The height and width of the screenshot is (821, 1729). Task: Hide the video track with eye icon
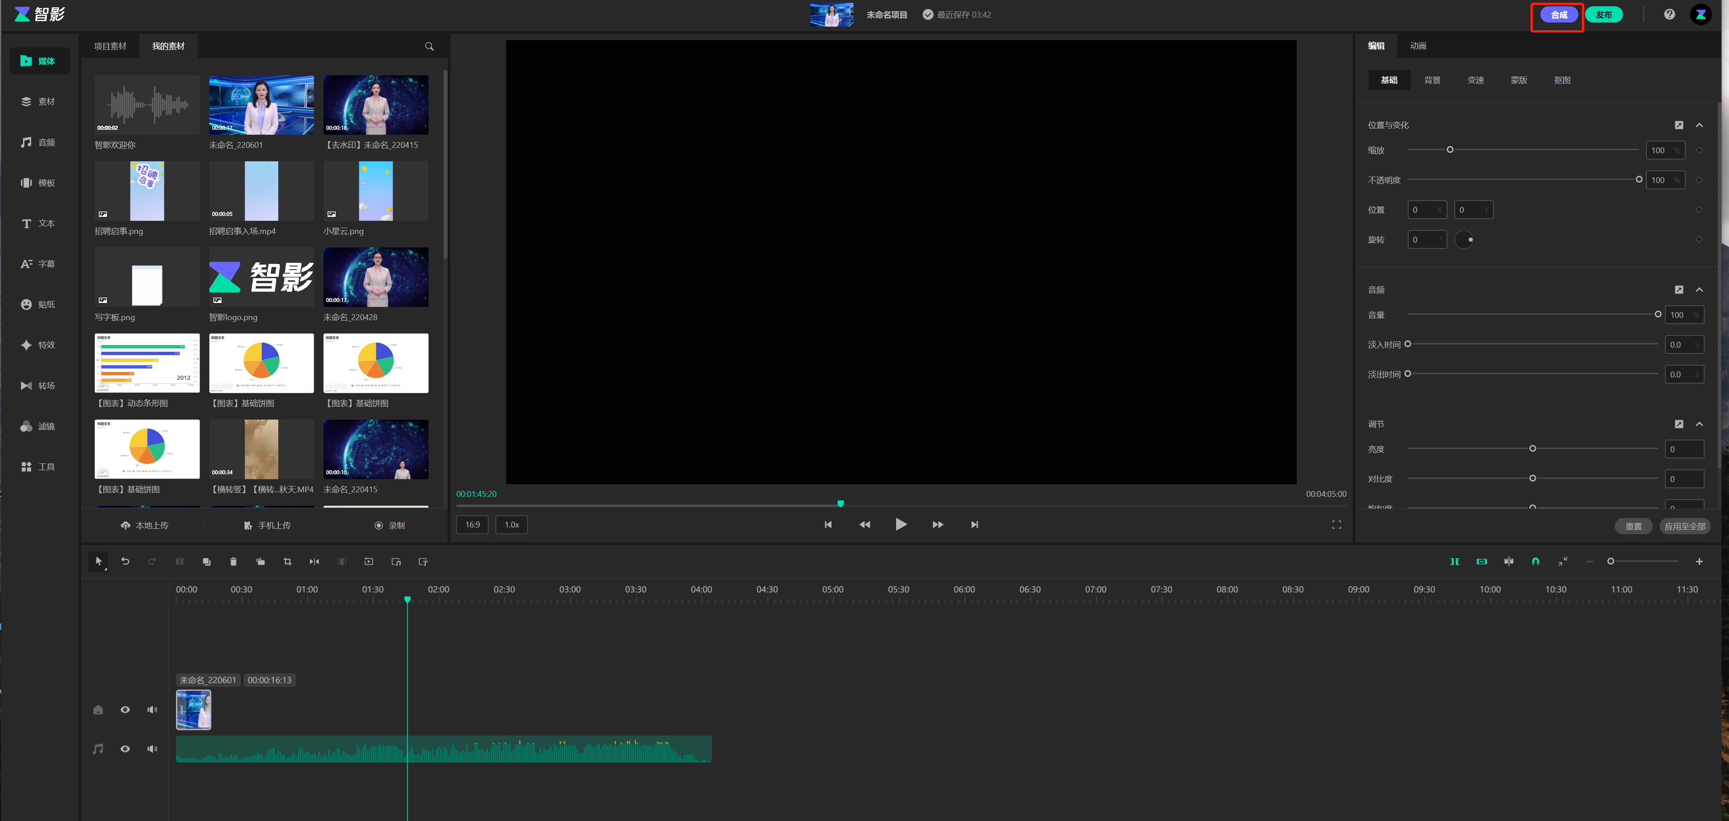125,710
